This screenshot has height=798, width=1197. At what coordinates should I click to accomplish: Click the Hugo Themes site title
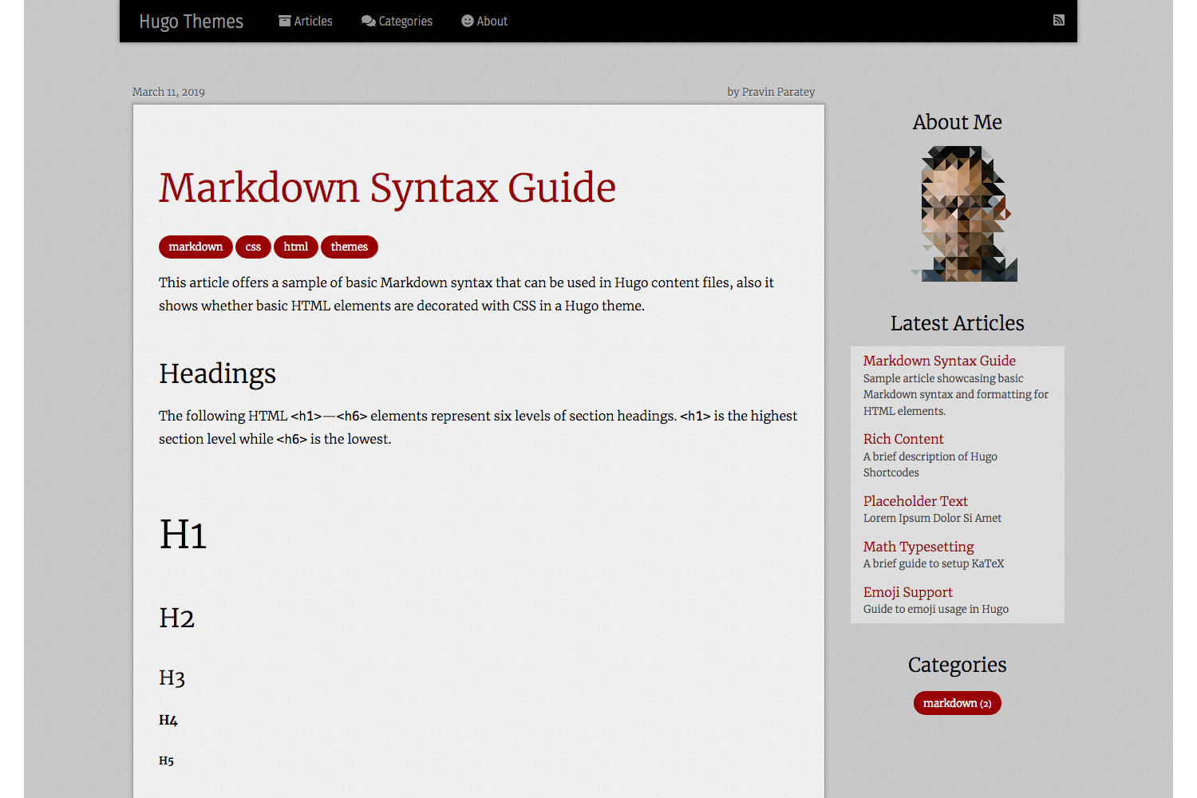coord(191,21)
